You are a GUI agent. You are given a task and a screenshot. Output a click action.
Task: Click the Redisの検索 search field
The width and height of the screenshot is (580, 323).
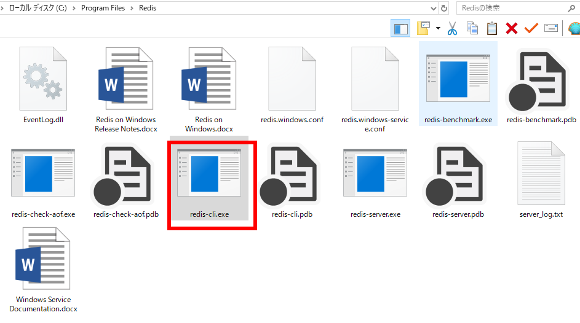(x=518, y=8)
